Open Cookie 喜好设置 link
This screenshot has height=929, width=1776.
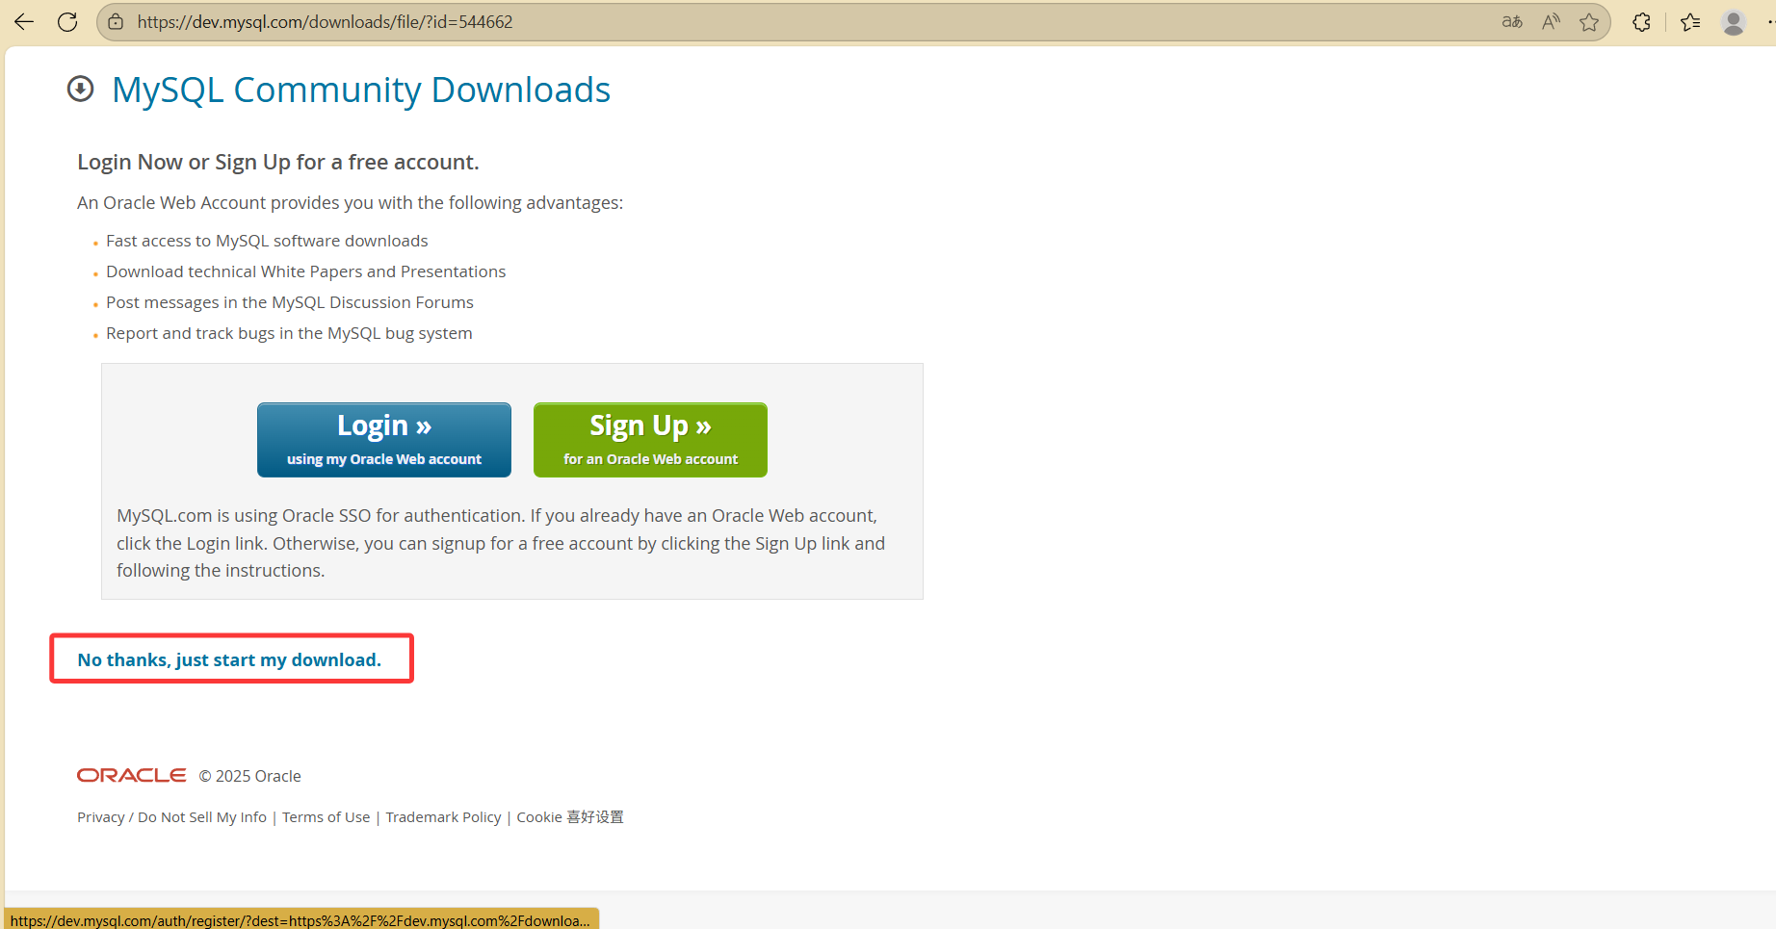[x=570, y=817]
